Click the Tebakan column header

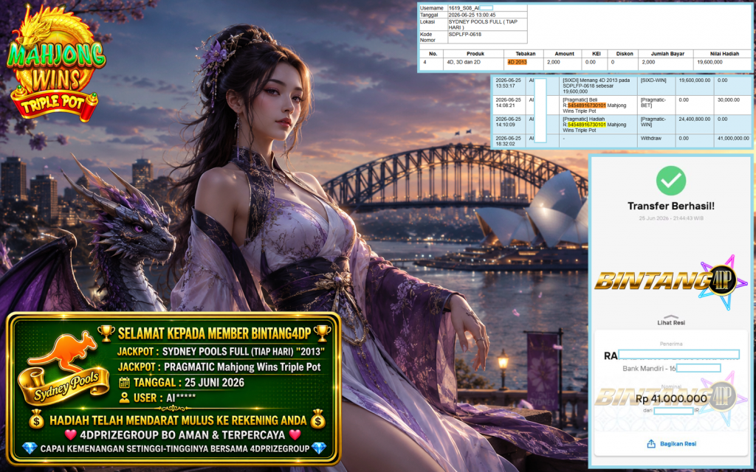525,53
